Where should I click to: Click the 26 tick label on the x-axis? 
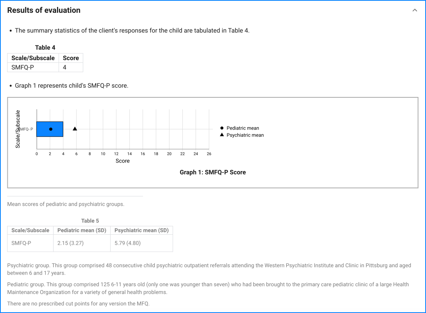coord(209,154)
